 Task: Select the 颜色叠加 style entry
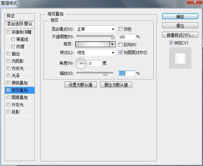(20, 83)
